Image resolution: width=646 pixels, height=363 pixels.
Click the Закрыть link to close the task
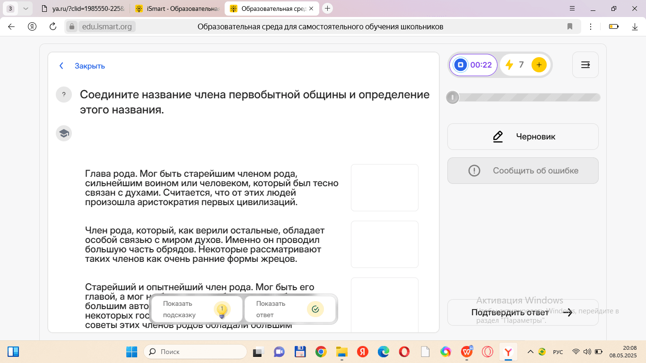pyautogui.click(x=90, y=66)
